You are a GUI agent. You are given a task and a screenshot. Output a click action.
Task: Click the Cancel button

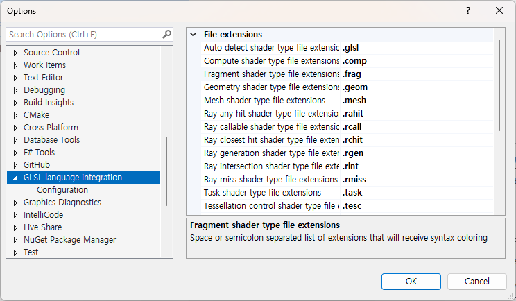pos(477,282)
